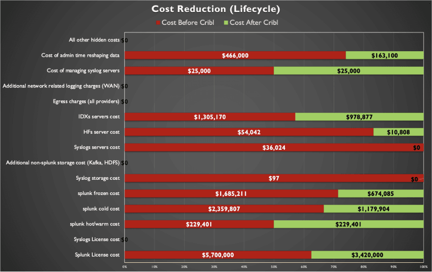Click the Egress charges (all providers) axis label
This screenshot has height=272, width=432.
click(86, 101)
